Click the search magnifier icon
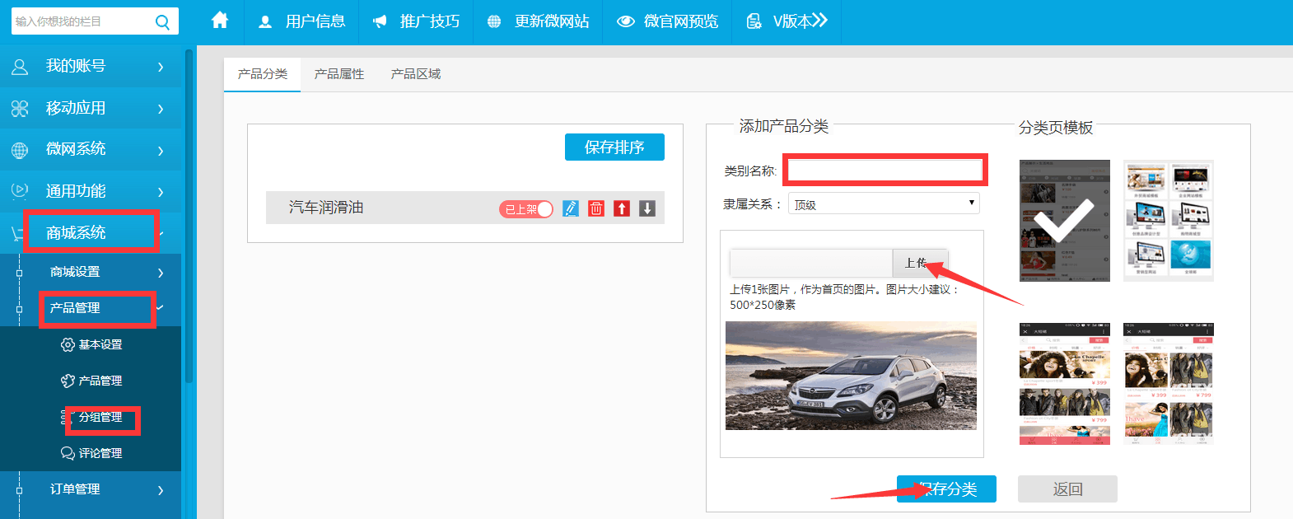 [x=162, y=22]
